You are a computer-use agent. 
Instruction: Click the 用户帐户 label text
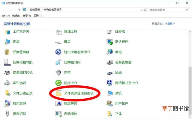(x=122, y=103)
